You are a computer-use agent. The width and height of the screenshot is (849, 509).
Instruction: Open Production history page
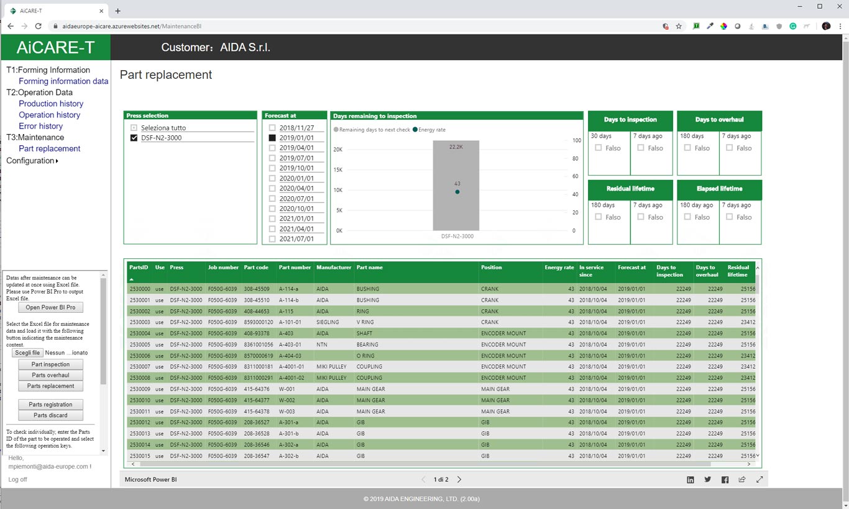(51, 104)
